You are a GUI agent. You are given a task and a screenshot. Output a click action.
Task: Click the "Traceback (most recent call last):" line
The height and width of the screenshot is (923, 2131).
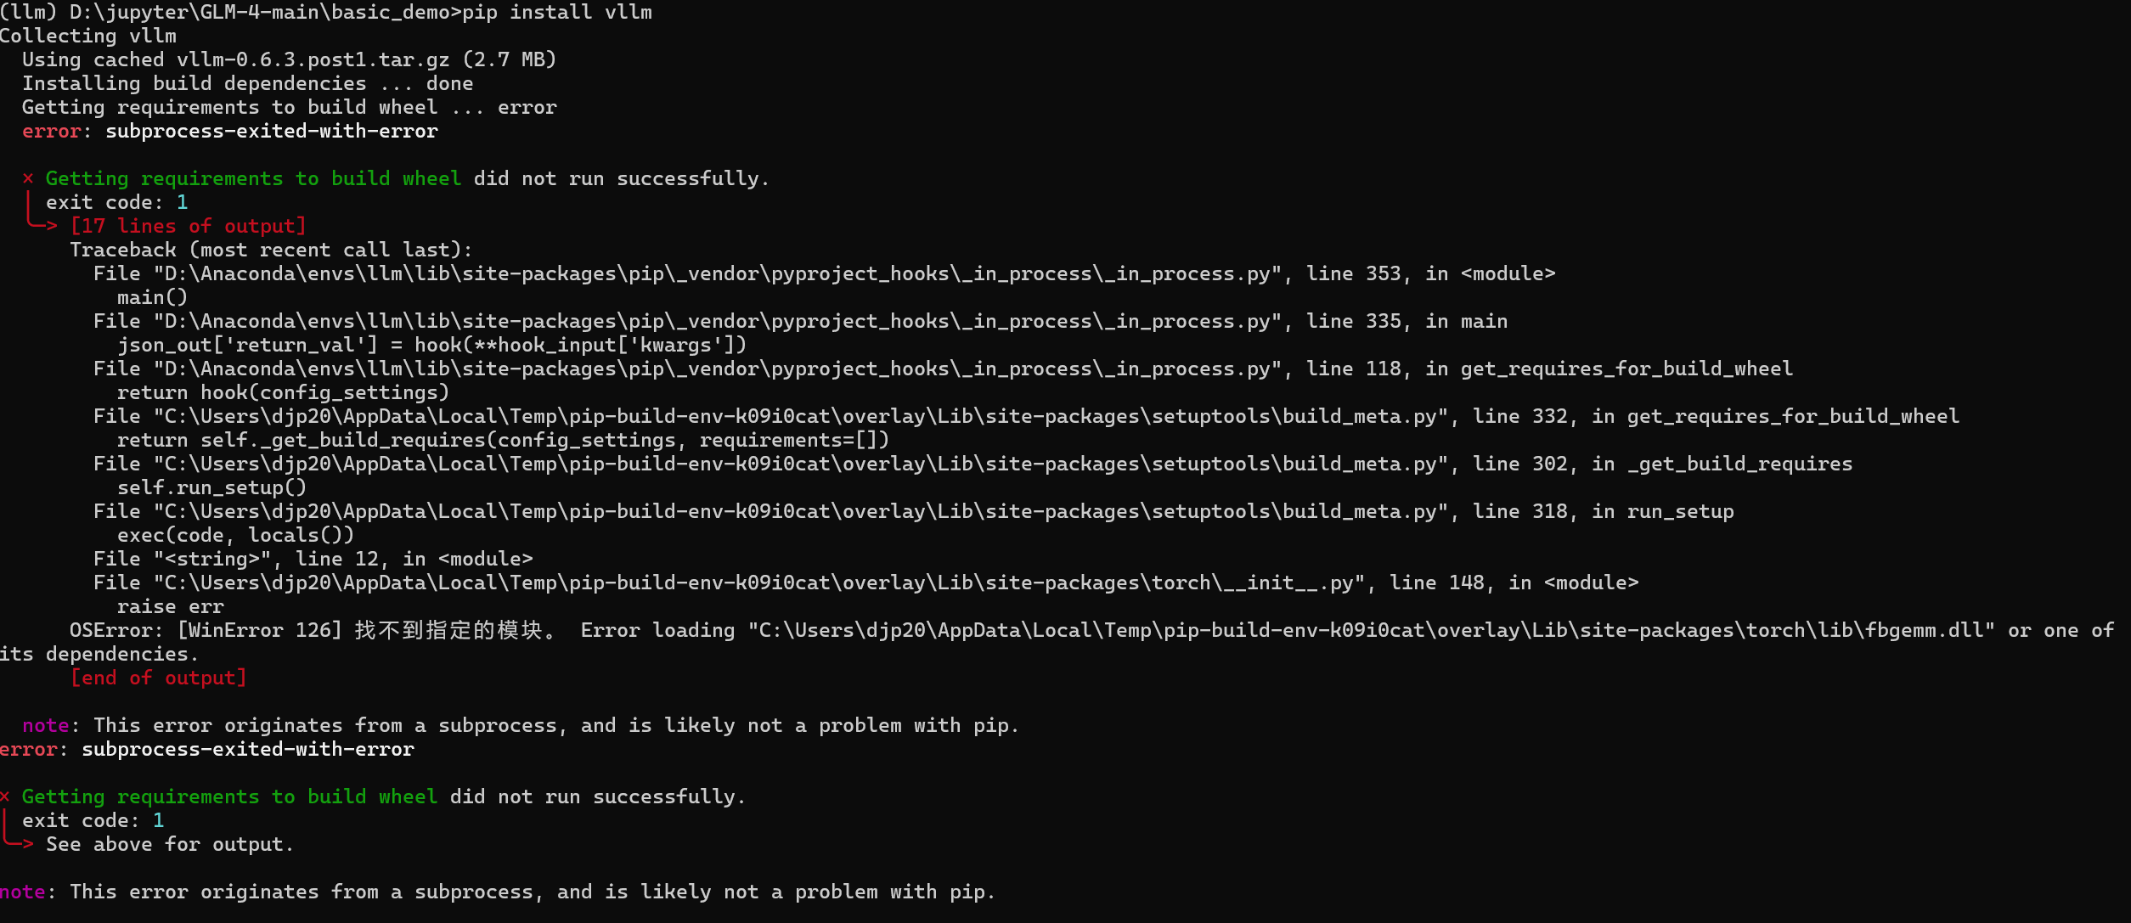click(270, 250)
